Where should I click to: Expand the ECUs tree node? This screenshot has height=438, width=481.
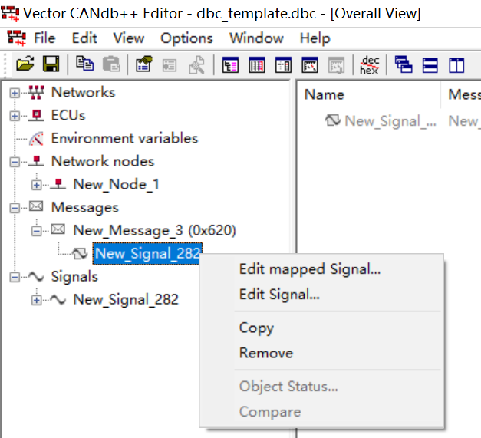coord(15,116)
